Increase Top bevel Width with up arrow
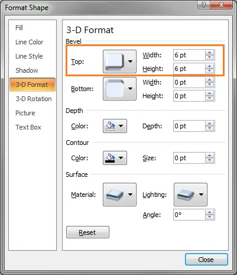The height and width of the screenshot is (275, 237). click(209, 53)
